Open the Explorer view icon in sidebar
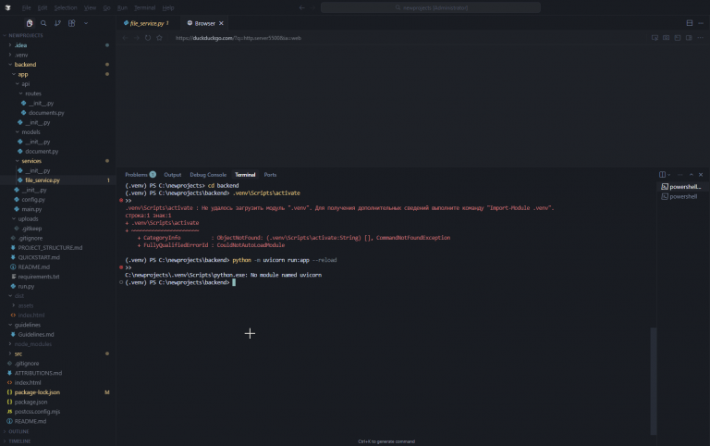The height and width of the screenshot is (446, 710). pyautogui.click(x=30, y=23)
